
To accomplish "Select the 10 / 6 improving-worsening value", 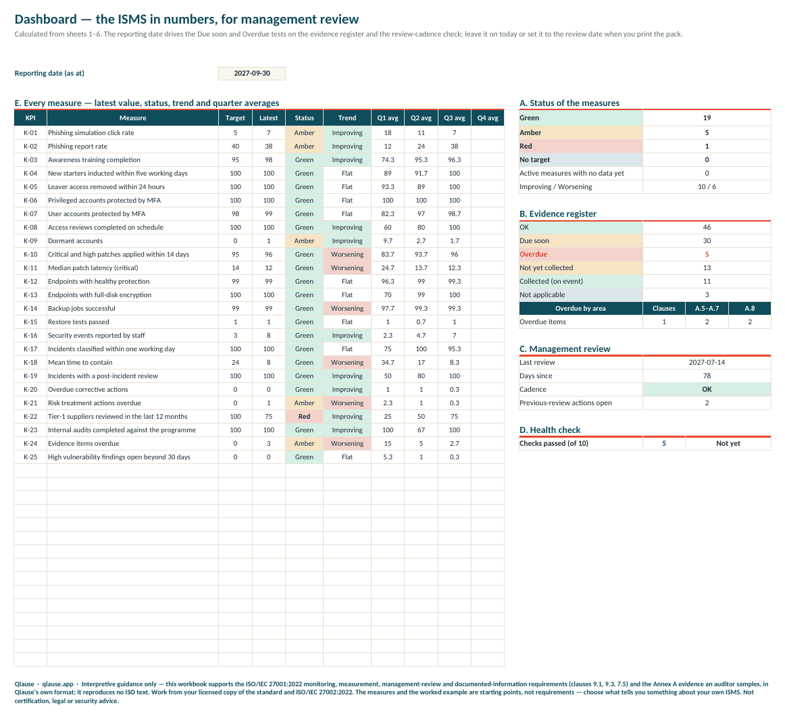I will (707, 186).
